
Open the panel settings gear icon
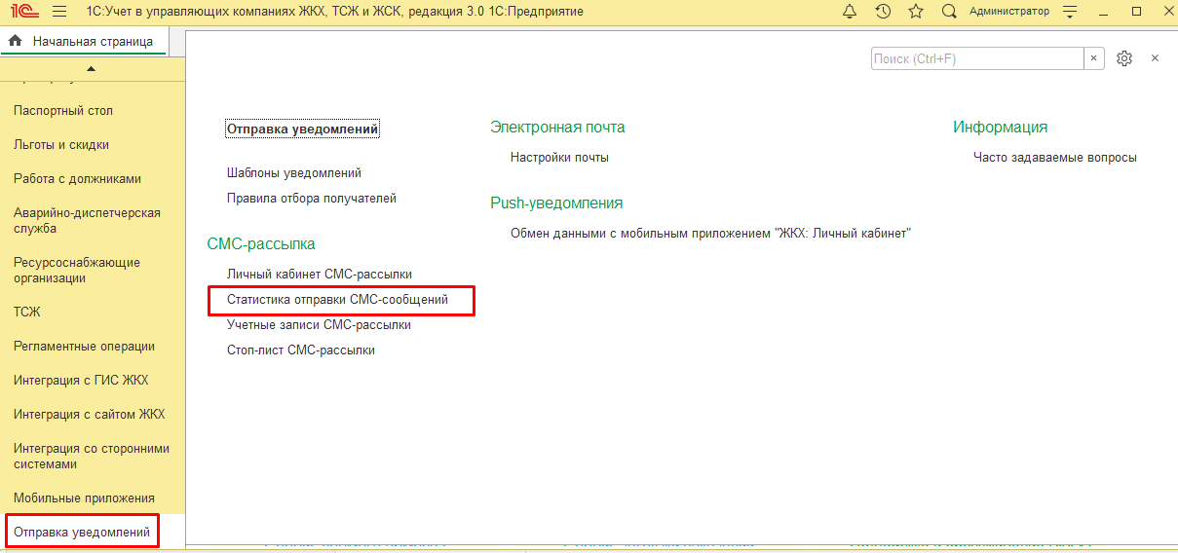point(1124,58)
